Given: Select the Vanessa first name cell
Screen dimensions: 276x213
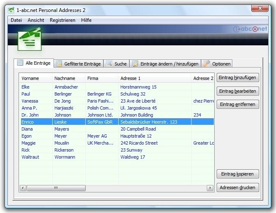Looking at the screenshot, I should point(30,101).
